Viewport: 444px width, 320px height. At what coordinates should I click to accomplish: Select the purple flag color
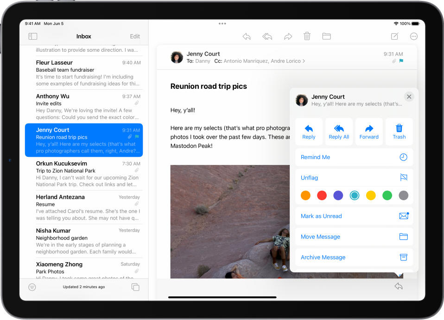coord(338,196)
